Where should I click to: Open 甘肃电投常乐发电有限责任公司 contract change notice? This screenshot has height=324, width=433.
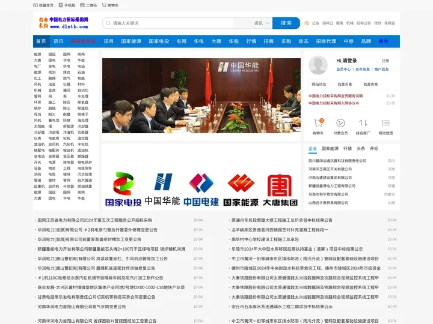coord(96,297)
